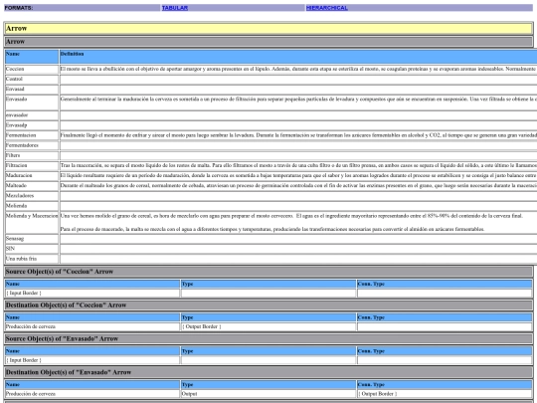Select the Envasad name cell
537x403 pixels.
[32, 90]
